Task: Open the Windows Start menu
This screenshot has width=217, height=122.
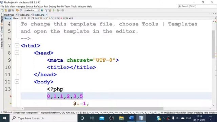Action: coord(4,118)
